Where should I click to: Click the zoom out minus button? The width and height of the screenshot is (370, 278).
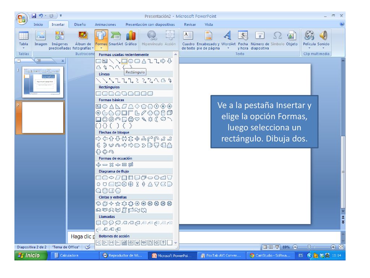point(295,247)
